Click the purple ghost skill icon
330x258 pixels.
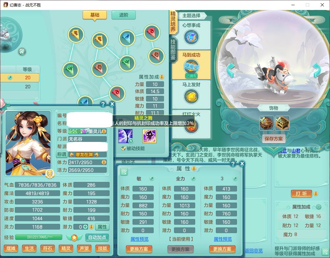(x=150, y=136)
